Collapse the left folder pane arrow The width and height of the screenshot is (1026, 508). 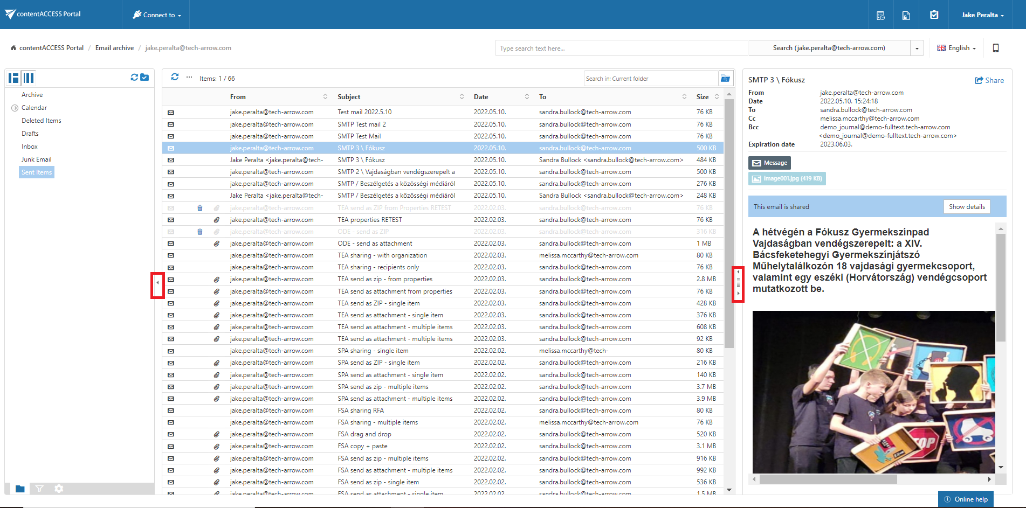click(157, 282)
